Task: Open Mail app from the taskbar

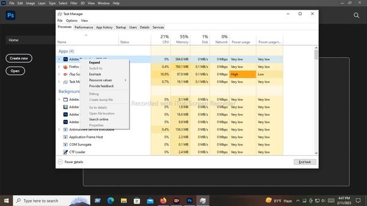Action: [150, 201]
